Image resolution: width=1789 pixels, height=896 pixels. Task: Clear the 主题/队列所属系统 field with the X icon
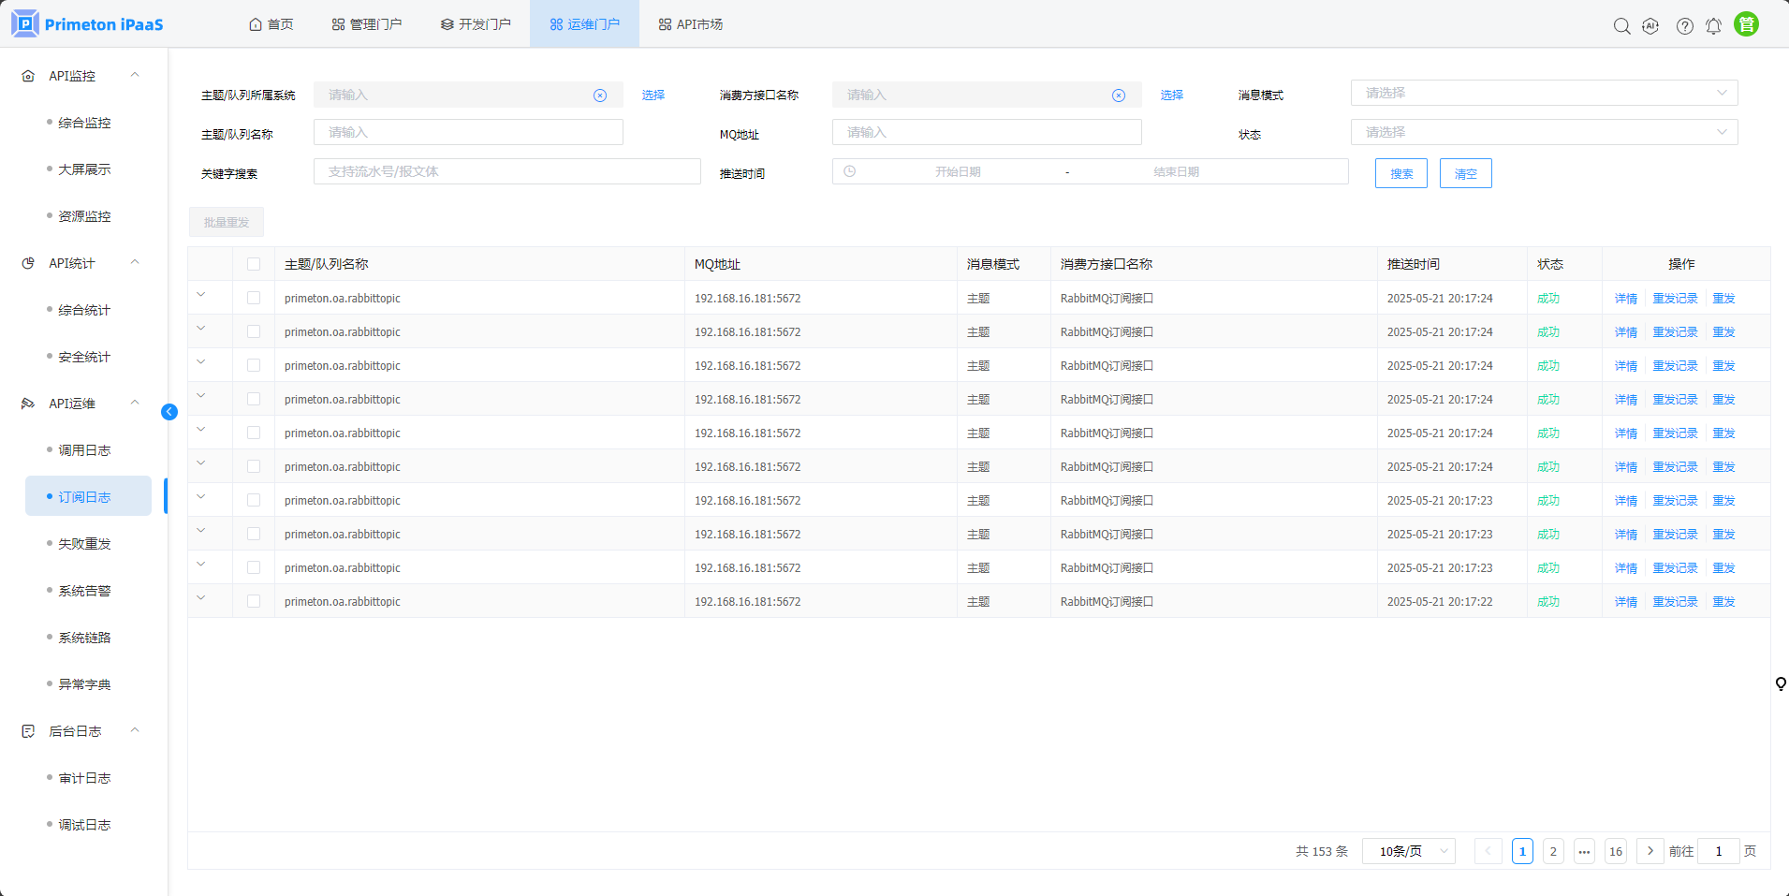click(600, 95)
